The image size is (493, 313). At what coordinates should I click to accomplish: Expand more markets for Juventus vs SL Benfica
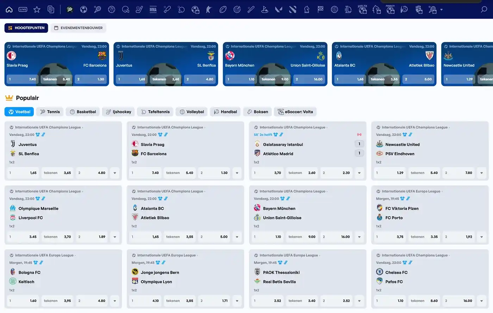click(115, 173)
